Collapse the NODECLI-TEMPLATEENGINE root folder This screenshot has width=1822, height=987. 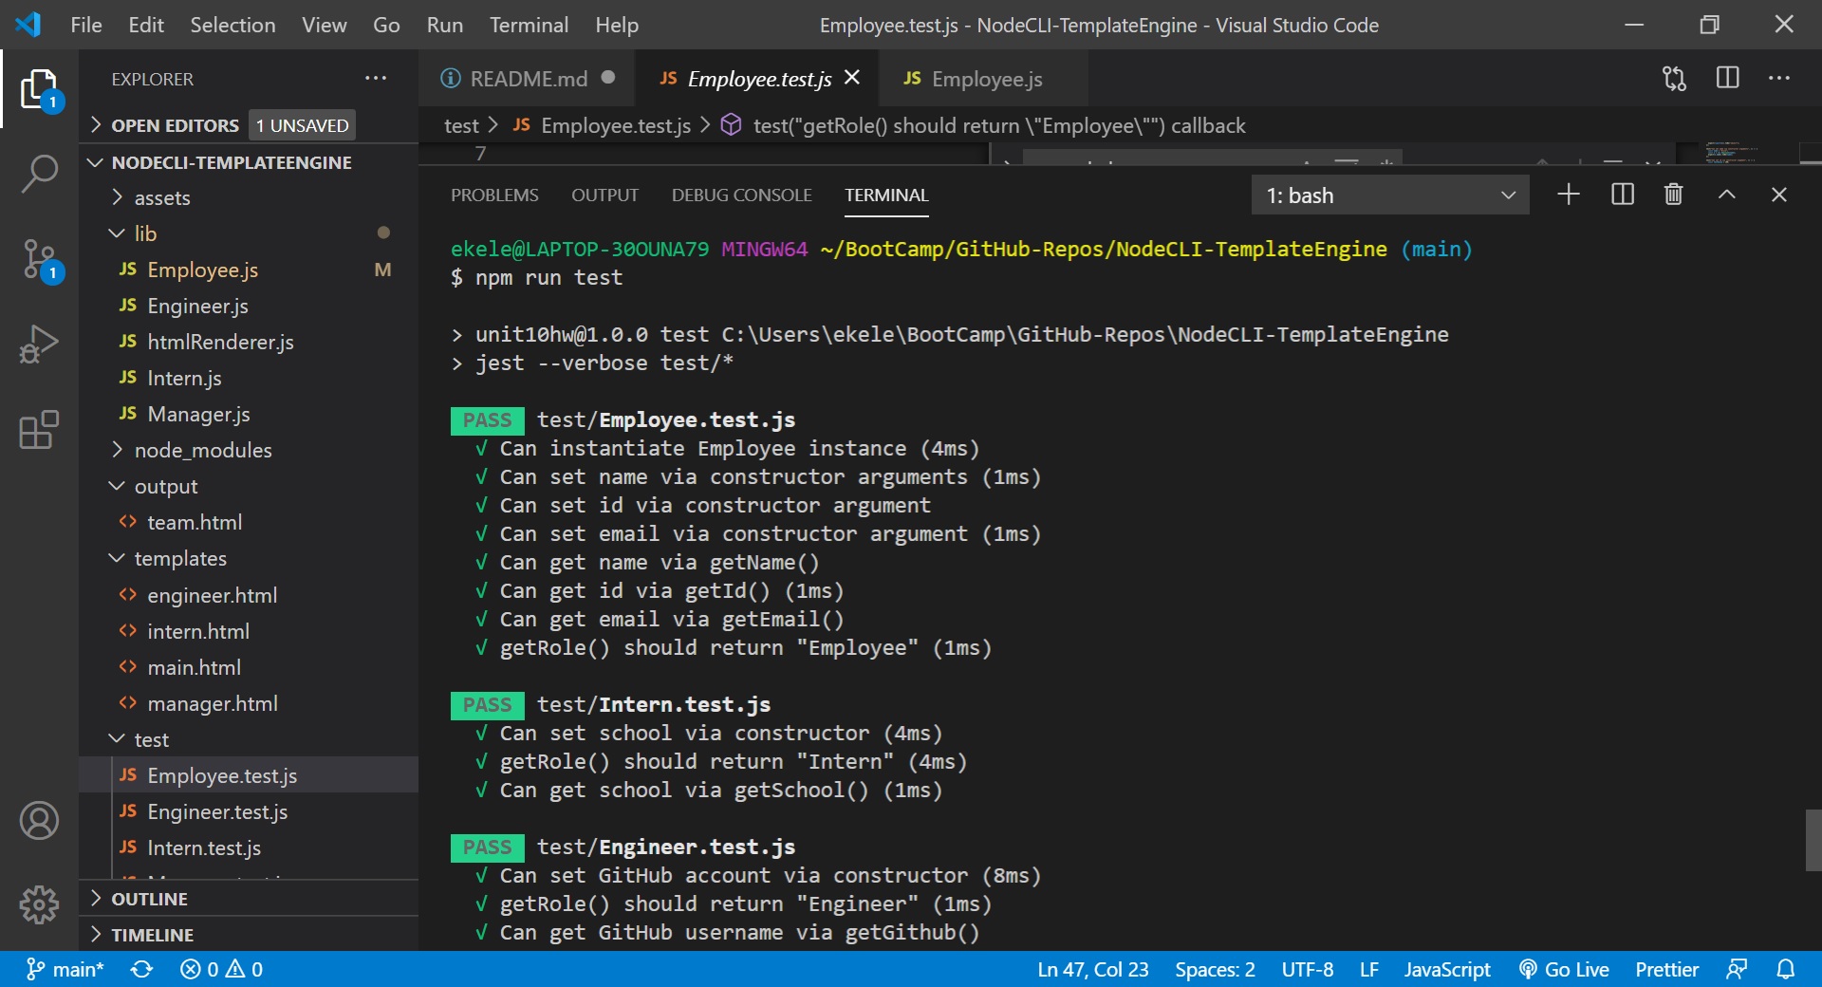(249, 162)
